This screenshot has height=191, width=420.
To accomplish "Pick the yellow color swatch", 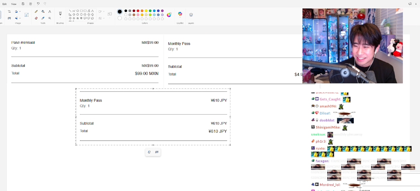I will pos(146,11).
